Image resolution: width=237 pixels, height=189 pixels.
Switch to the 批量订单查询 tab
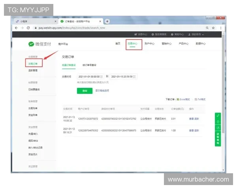tap(69, 65)
